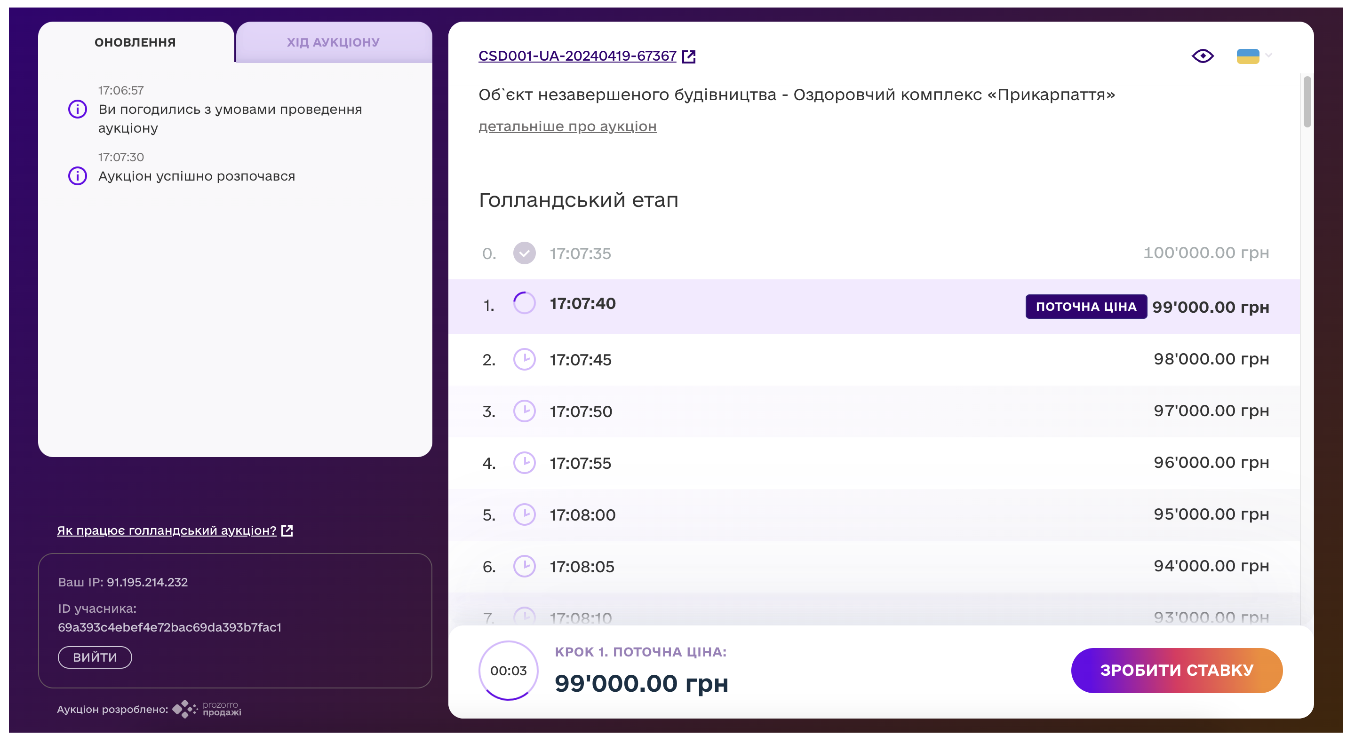The height and width of the screenshot is (743, 1355).
Task: Click the clock icon for step 17:08:00
Action: coord(524,515)
